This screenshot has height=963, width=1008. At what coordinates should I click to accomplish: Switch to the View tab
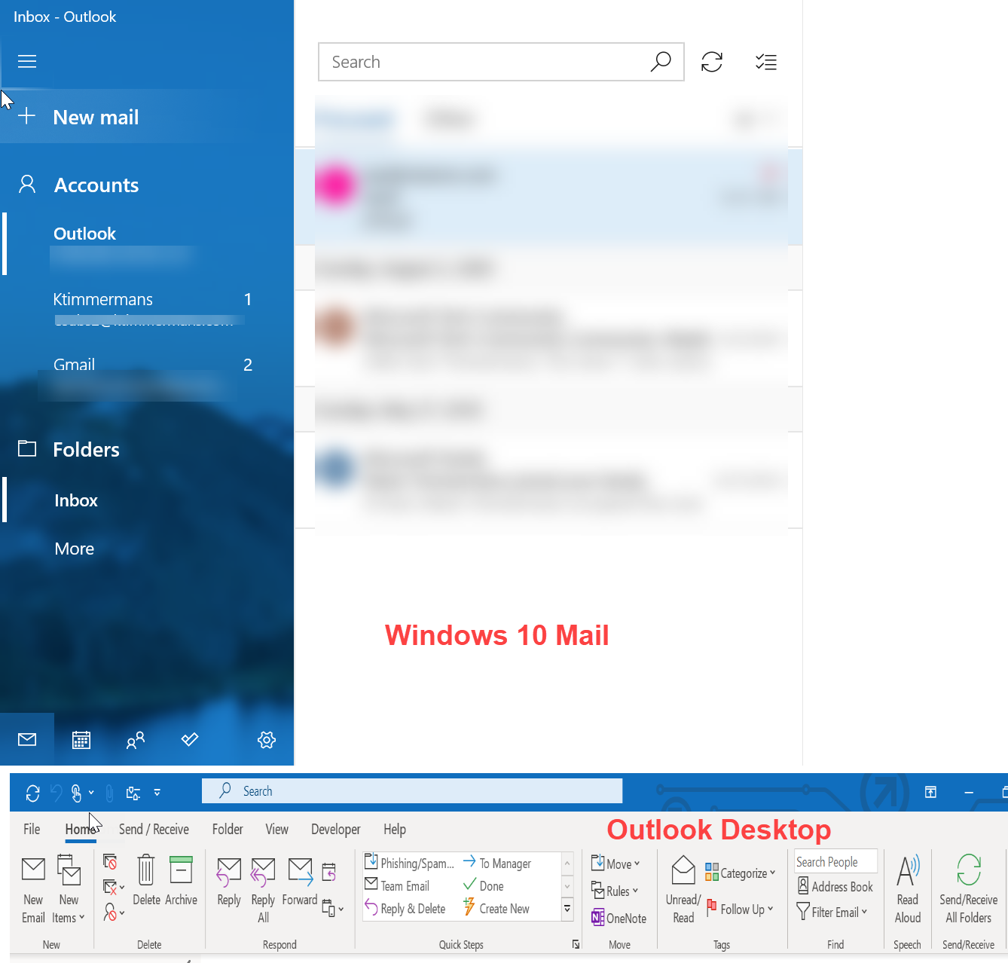(276, 829)
